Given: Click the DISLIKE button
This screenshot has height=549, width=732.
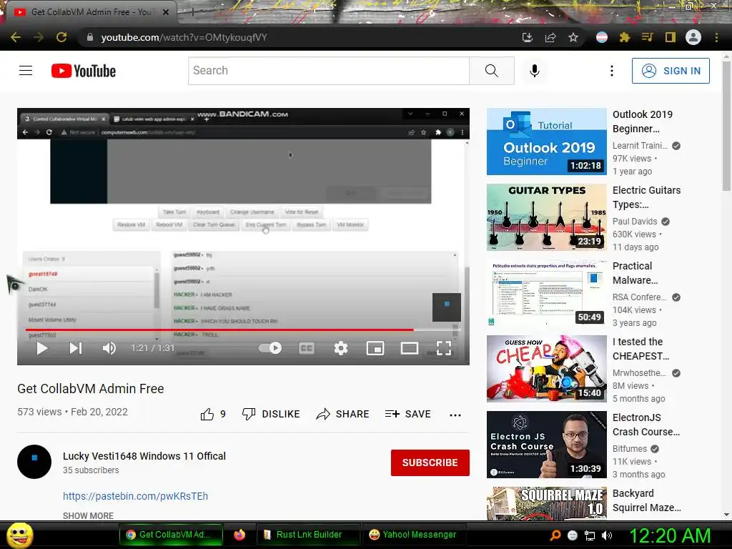Looking at the screenshot, I should pyautogui.click(x=271, y=414).
